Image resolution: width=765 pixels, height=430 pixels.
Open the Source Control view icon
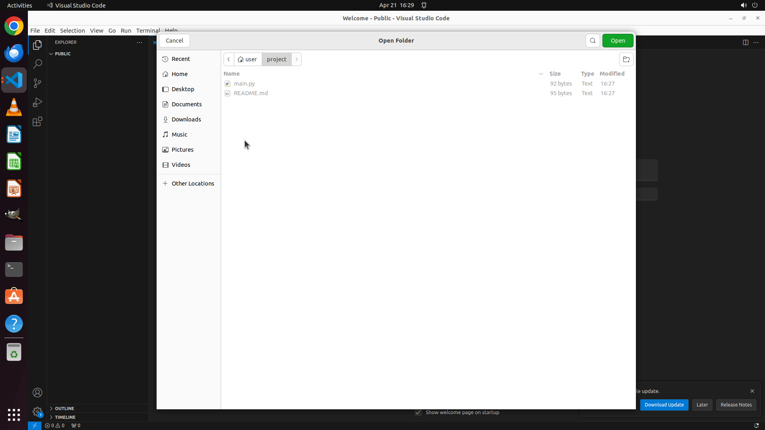tap(37, 83)
